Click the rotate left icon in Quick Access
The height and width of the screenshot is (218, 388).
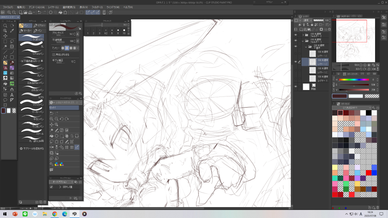(x=61, y=119)
